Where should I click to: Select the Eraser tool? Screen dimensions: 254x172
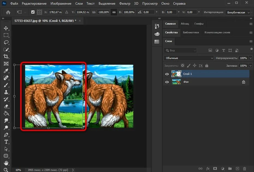coord(6,106)
